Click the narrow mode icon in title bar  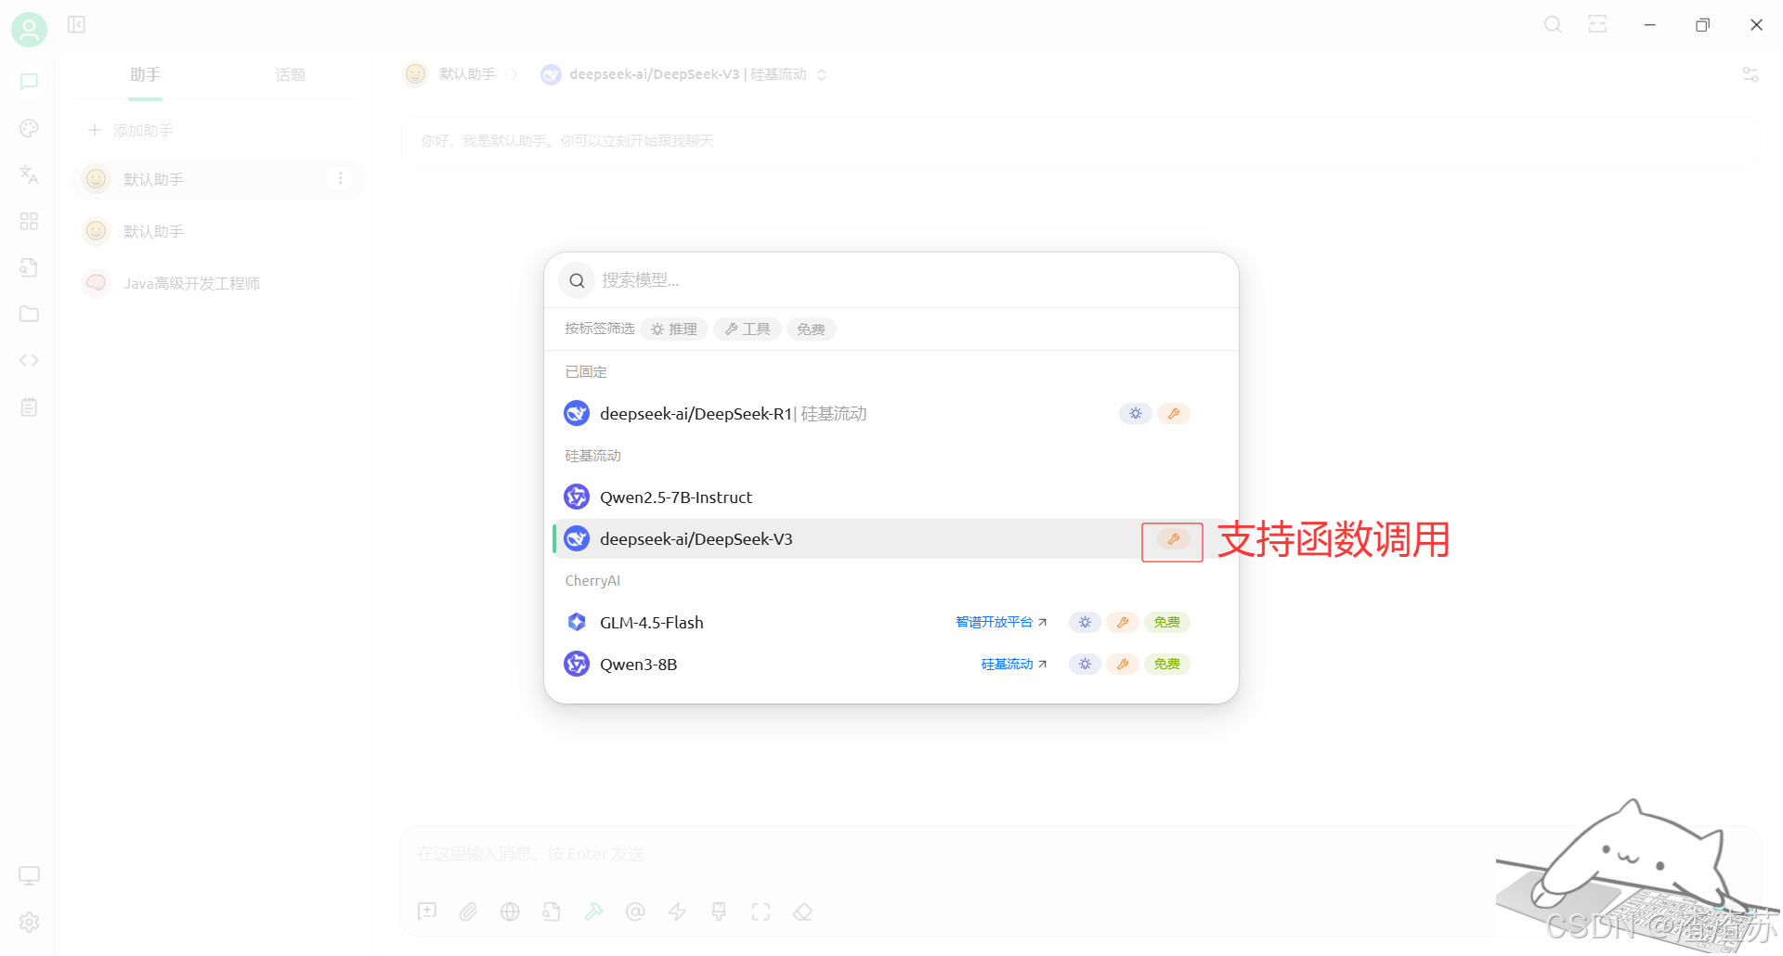1597,25
